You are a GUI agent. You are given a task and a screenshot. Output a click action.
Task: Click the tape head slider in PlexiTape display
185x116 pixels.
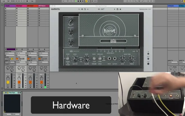[114, 41]
